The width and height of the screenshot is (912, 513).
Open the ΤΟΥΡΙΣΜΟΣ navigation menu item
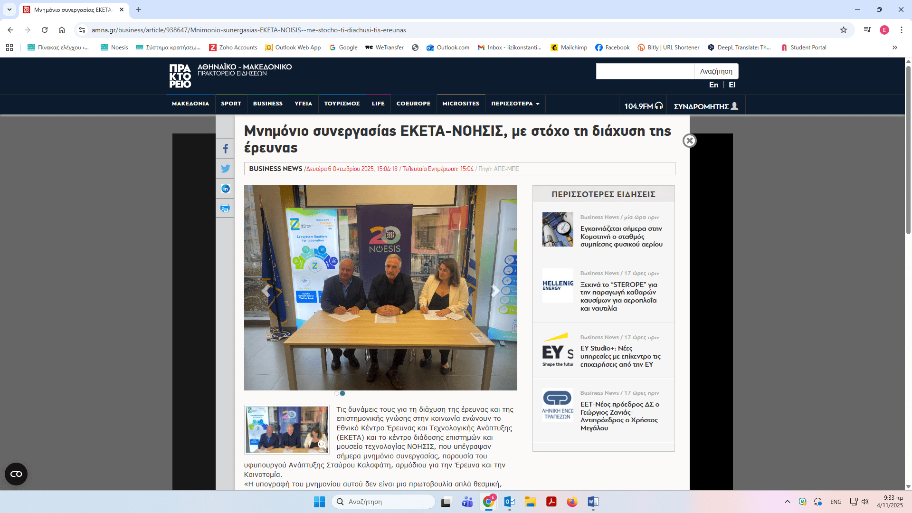pyautogui.click(x=342, y=104)
